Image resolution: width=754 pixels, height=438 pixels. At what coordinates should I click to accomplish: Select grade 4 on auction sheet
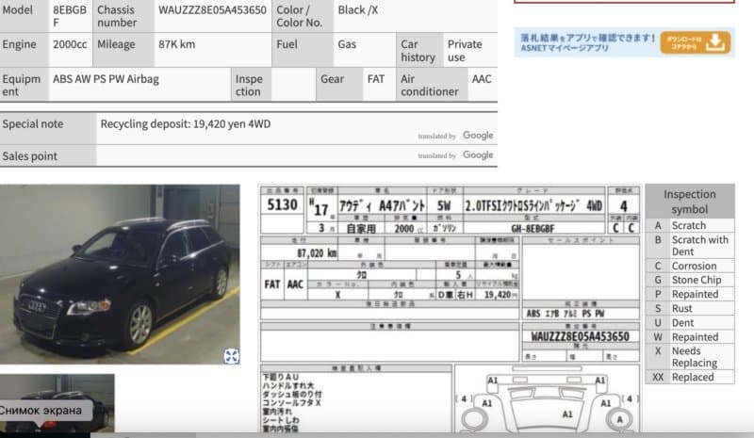click(x=623, y=205)
